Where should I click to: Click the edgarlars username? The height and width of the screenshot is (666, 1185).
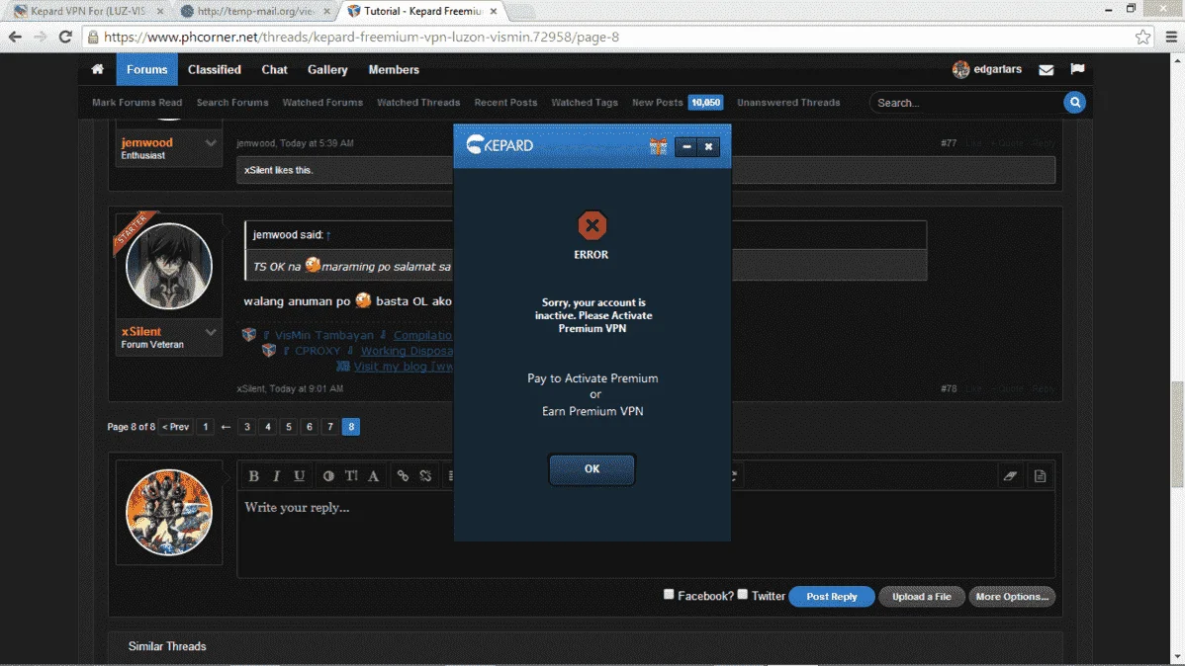click(x=998, y=69)
